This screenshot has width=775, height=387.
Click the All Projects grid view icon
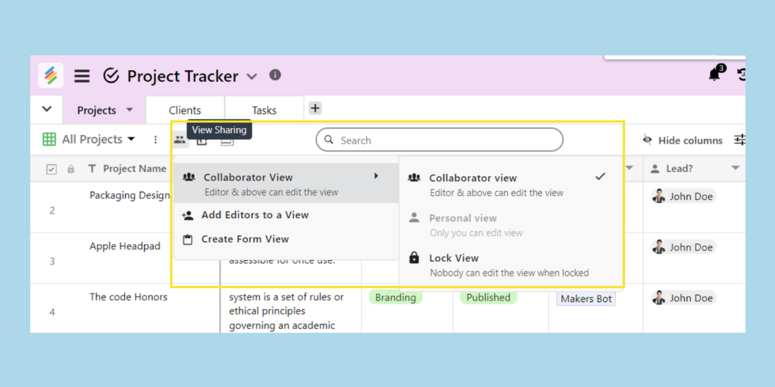point(49,140)
